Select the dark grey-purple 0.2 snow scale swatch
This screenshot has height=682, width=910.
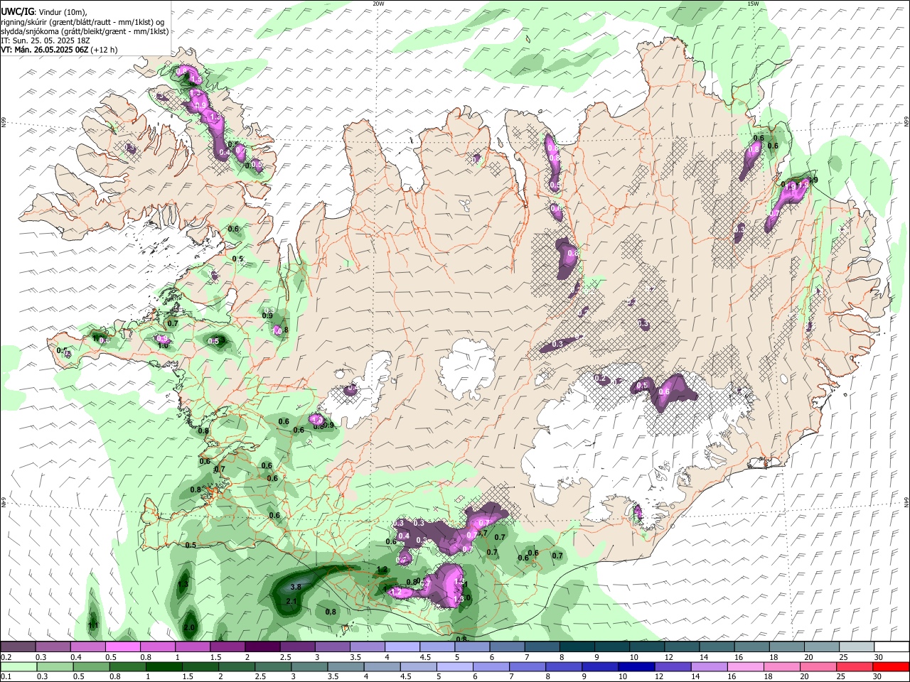(18, 647)
